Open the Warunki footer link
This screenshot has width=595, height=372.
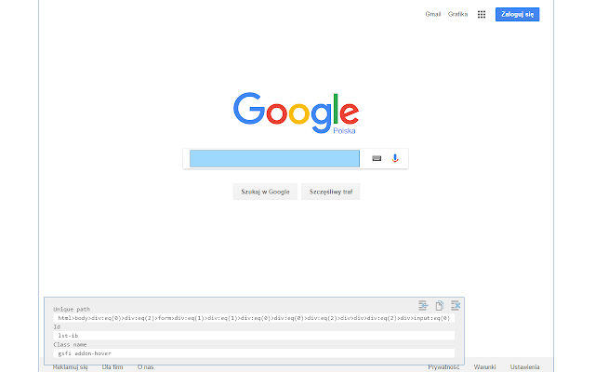pyautogui.click(x=484, y=367)
